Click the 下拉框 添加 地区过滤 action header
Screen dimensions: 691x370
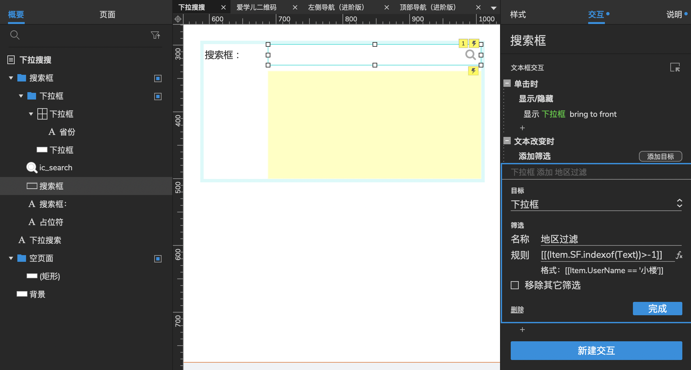[x=548, y=172]
